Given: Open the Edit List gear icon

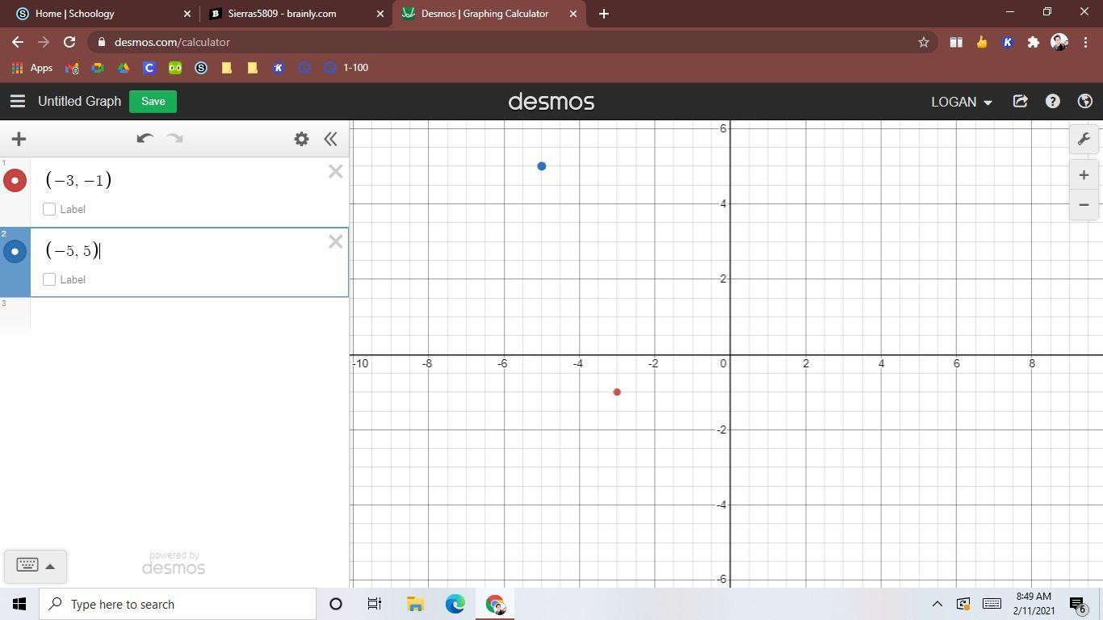Looking at the screenshot, I should tap(301, 139).
